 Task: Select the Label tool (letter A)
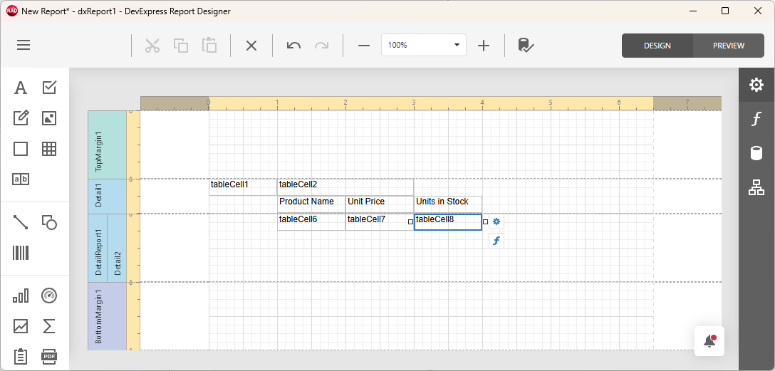coord(20,88)
